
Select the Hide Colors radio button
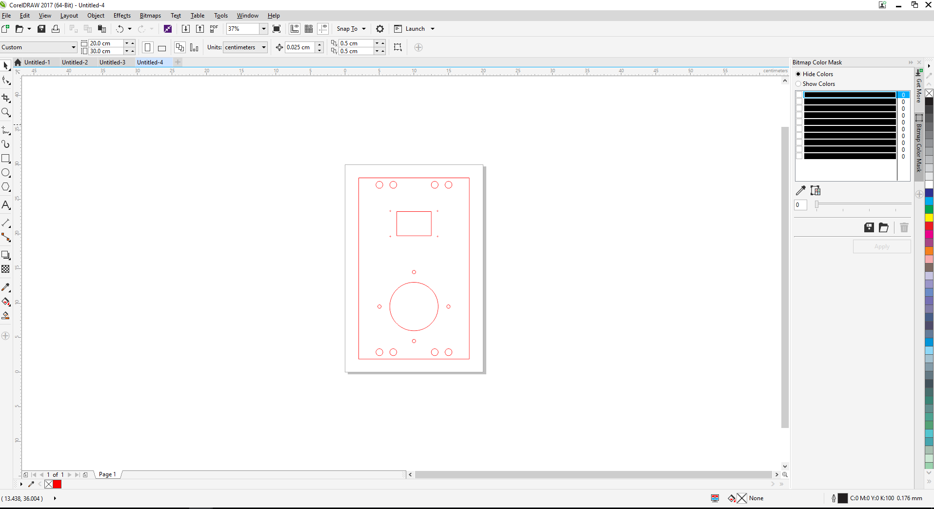click(798, 74)
